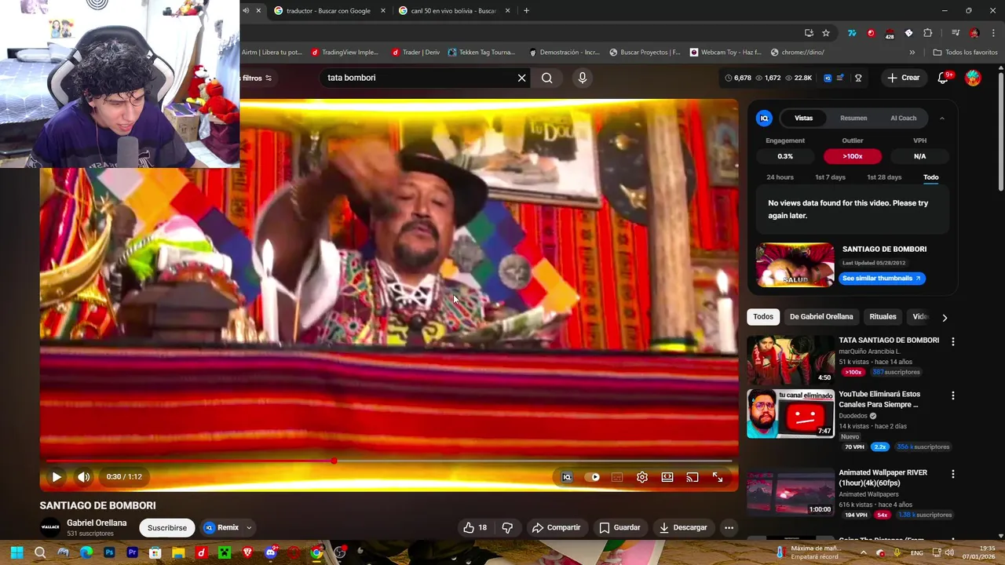Share the video via Compartir
Viewport: 1005px width, 565px height.
click(x=556, y=527)
